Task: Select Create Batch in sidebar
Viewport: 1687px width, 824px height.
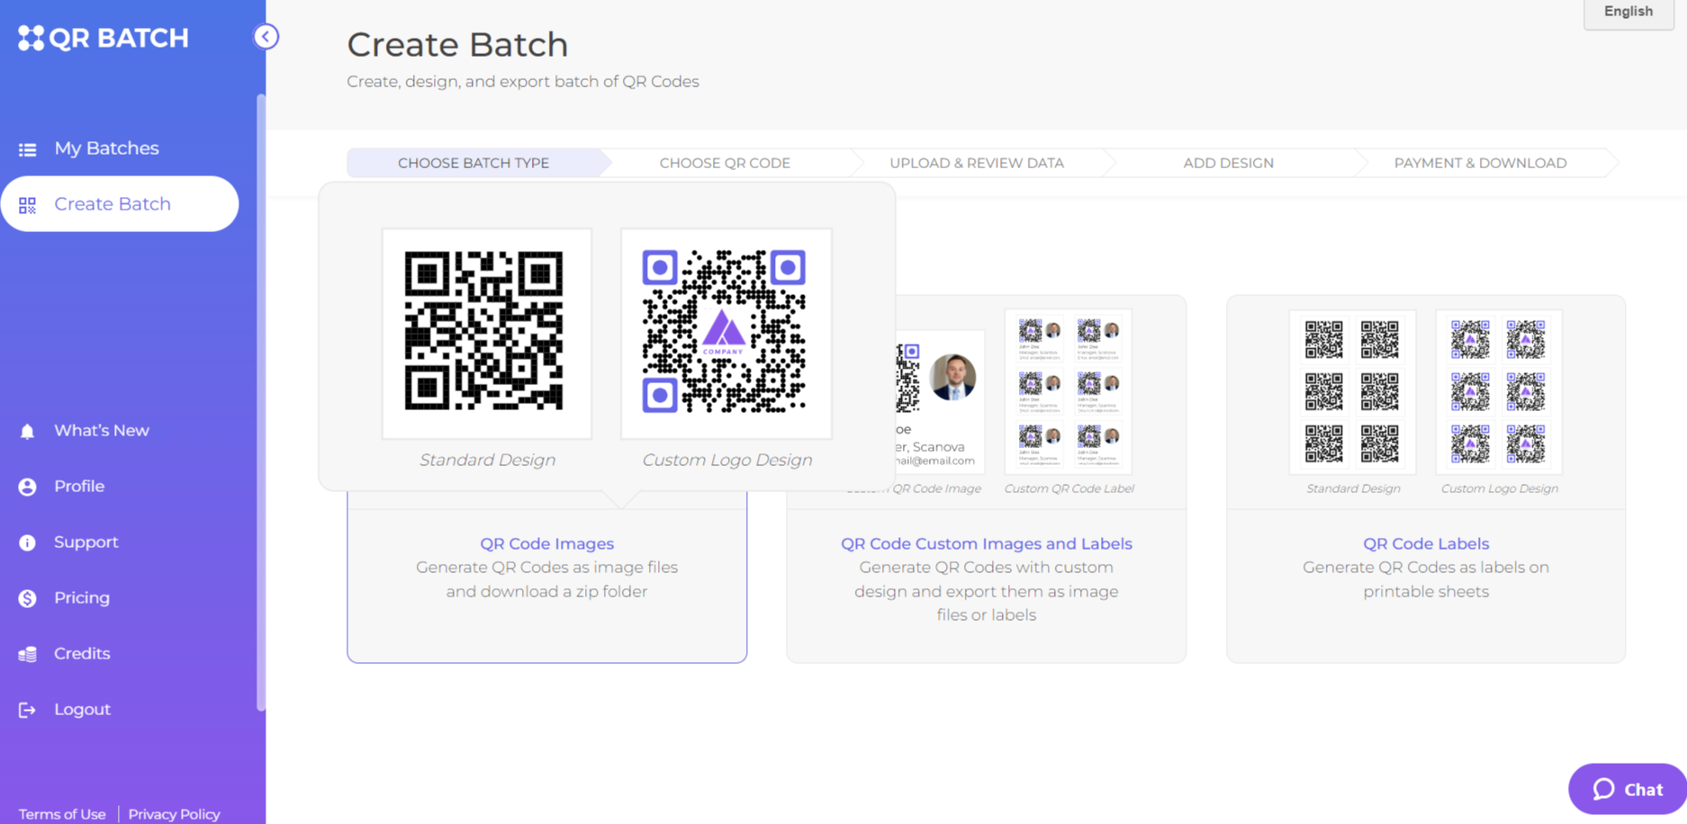Action: [x=119, y=204]
